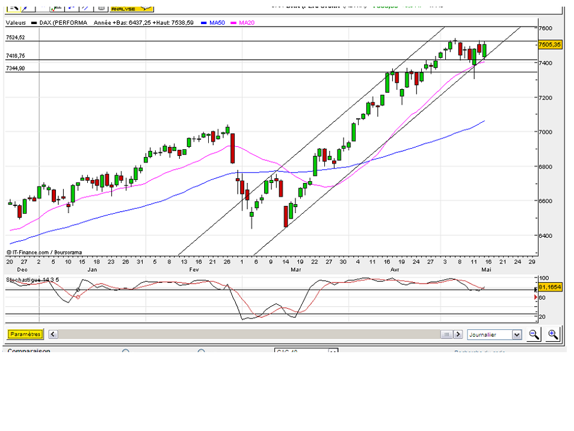Click the 7200 price axis label
574x431 pixels.
[546, 98]
